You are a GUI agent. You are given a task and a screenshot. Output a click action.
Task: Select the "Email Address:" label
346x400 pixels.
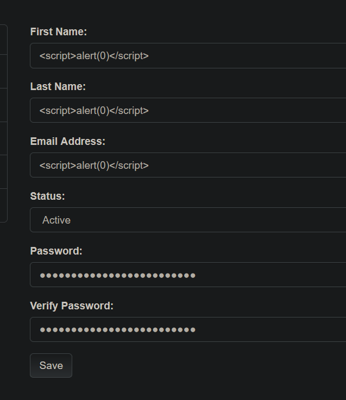68,141
